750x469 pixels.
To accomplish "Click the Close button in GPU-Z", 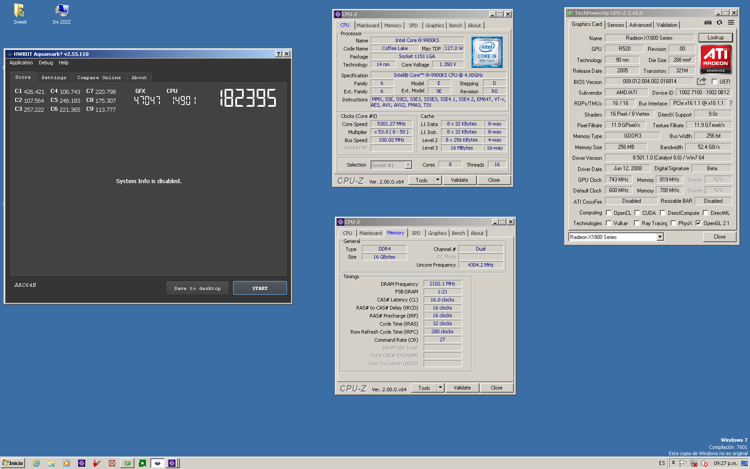I will [719, 237].
